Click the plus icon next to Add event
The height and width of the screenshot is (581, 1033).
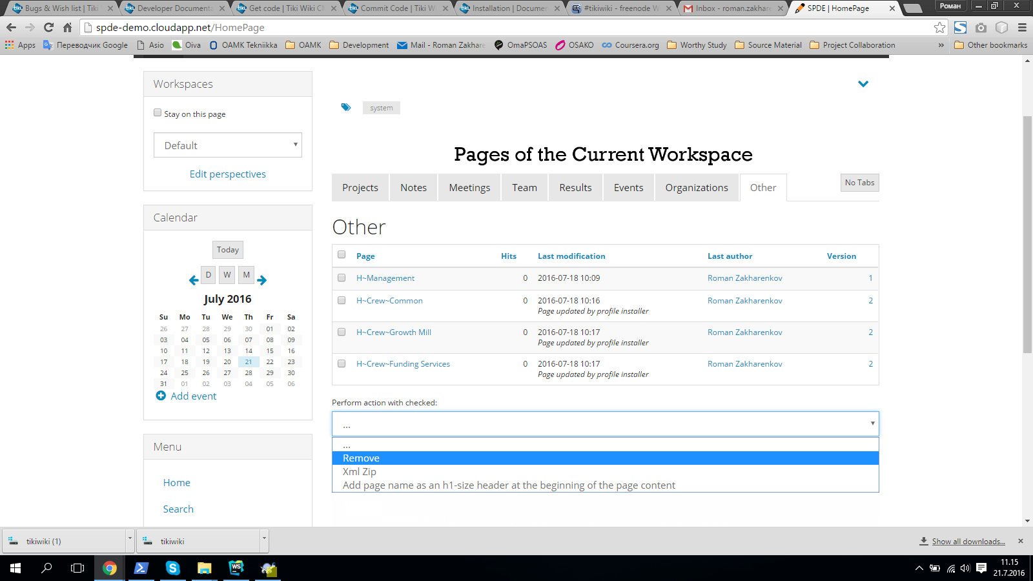tap(161, 395)
